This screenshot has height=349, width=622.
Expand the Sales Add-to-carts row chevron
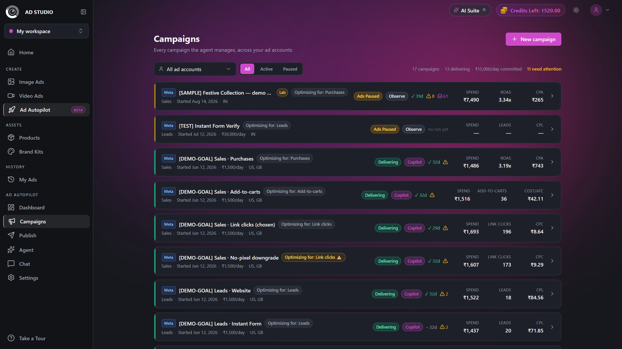click(552, 195)
